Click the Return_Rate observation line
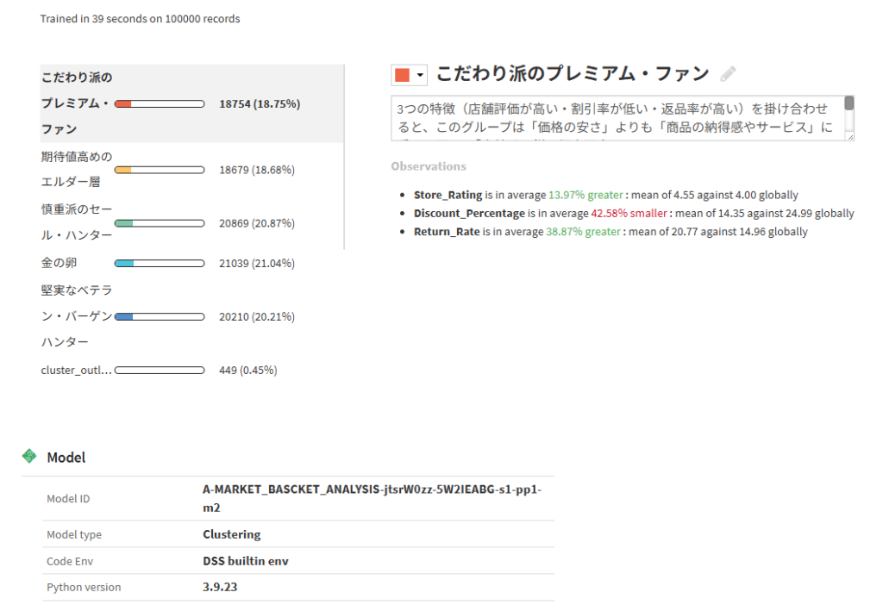 [611, 232]
